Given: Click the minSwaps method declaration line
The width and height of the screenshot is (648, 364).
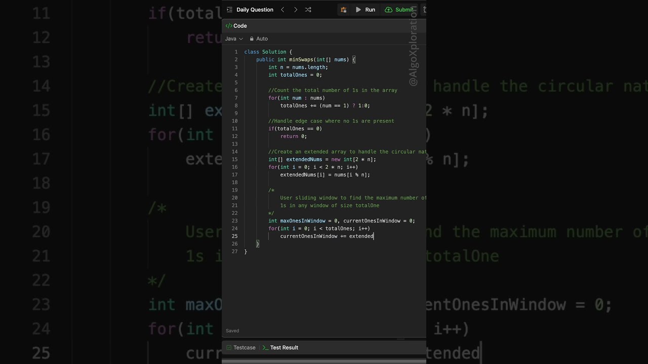Looking at the screenshot, I should pyautogui.click(x=306, y=60).
